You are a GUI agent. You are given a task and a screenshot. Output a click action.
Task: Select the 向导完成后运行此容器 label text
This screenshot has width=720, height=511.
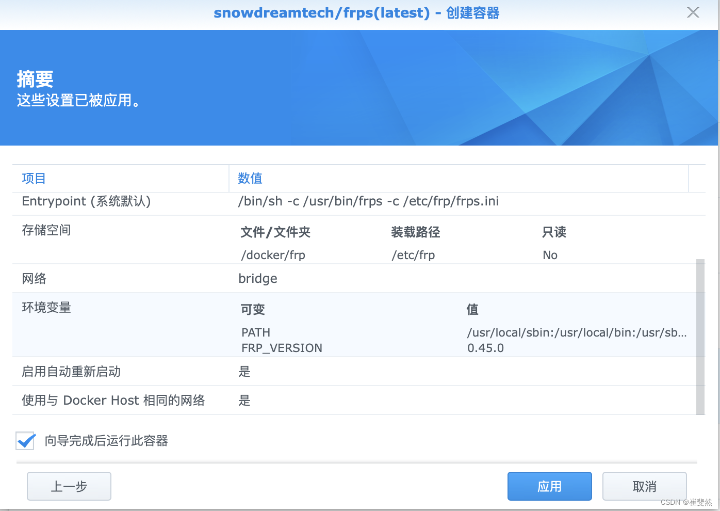[106, 441]
